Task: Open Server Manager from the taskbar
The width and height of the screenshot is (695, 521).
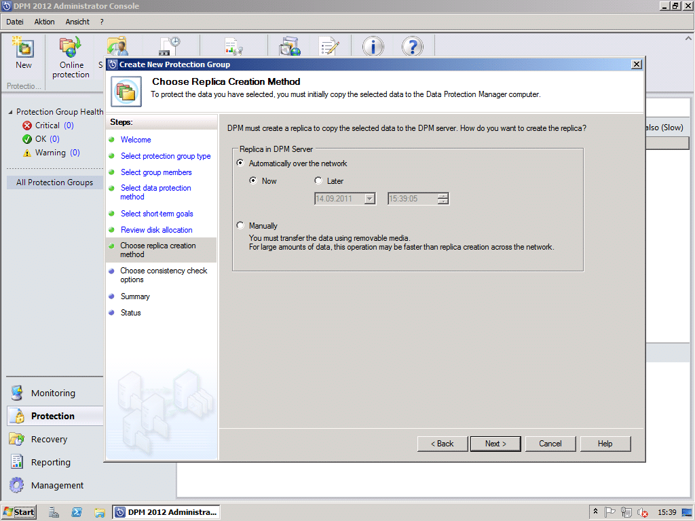Action: pos(54,512)
